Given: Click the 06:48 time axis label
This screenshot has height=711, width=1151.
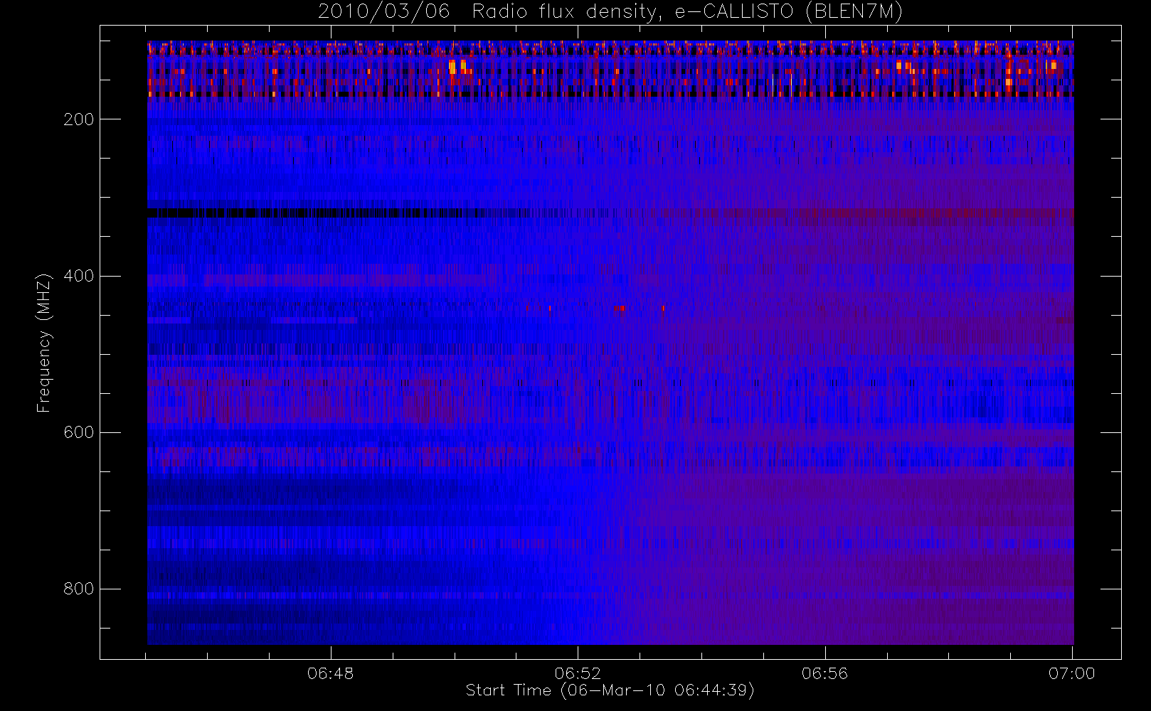Looking at the screenshot, I should click(x=331, y=673).
